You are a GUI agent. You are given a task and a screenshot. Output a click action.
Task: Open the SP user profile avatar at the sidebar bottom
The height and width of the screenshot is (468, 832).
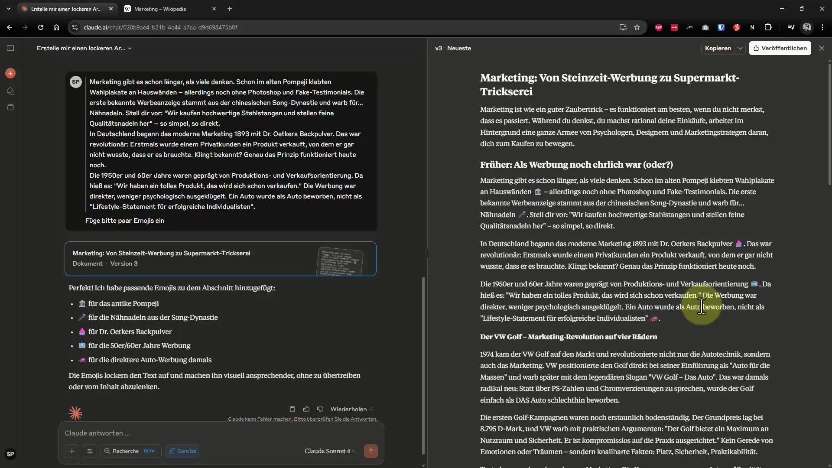pyautogui.click(x=10, y=454)
